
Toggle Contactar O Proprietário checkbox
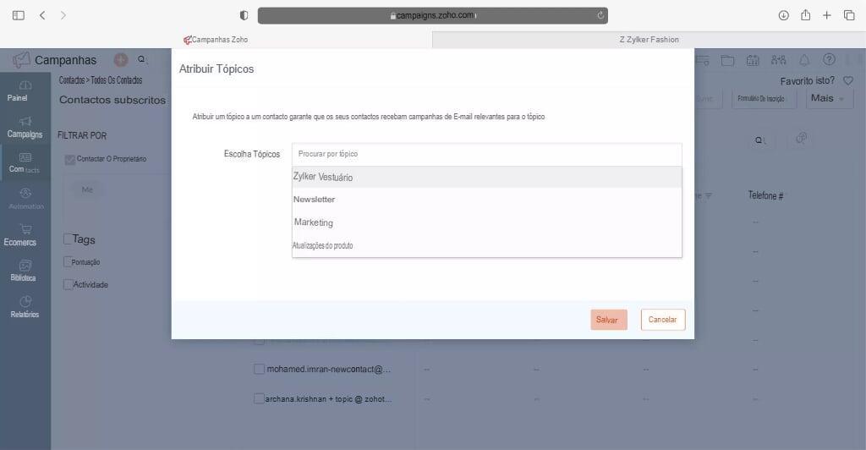pos(70,160)
